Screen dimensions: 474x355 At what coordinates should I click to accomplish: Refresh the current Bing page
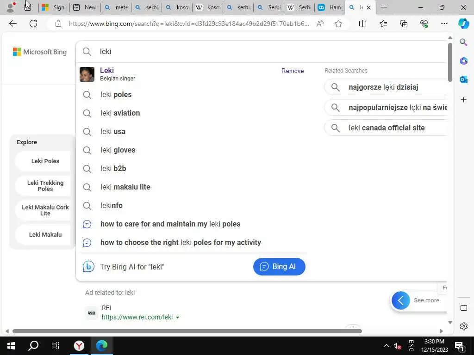pyautogui.click(x=33, y=24)
